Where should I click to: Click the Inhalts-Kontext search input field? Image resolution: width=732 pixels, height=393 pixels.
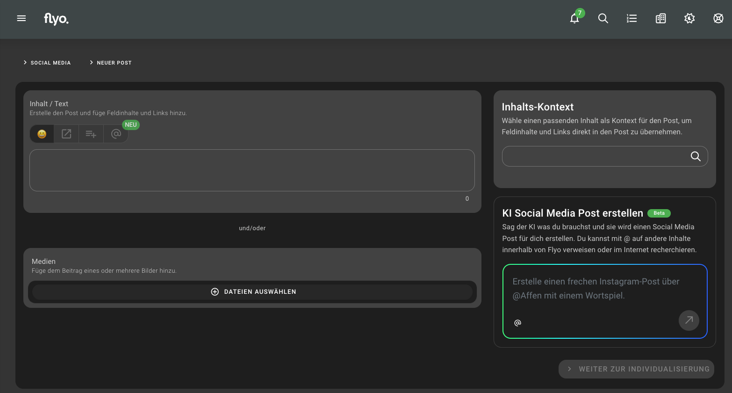coord(594,156)
